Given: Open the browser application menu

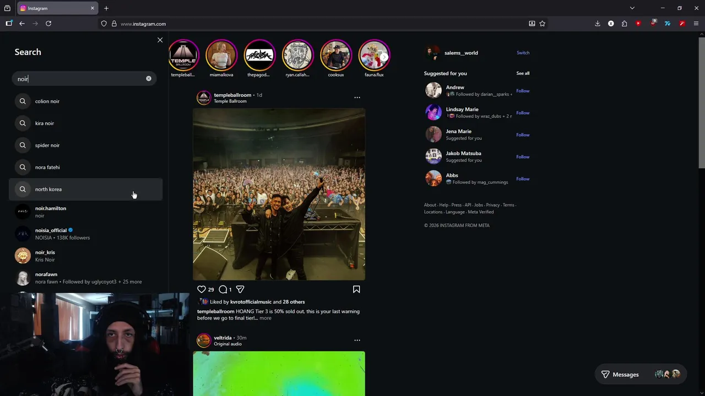Looking at the screenshot, I should click(696, 24).
